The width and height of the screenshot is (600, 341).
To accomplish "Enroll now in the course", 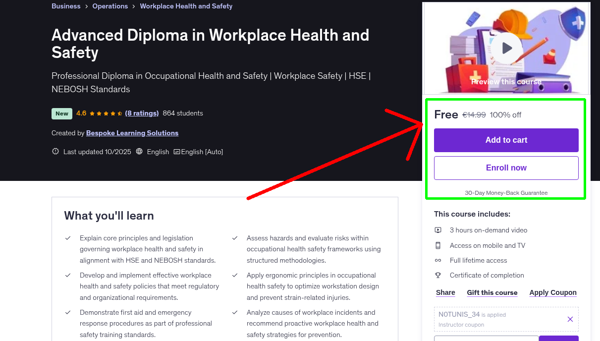I will (x=506, y=168).
